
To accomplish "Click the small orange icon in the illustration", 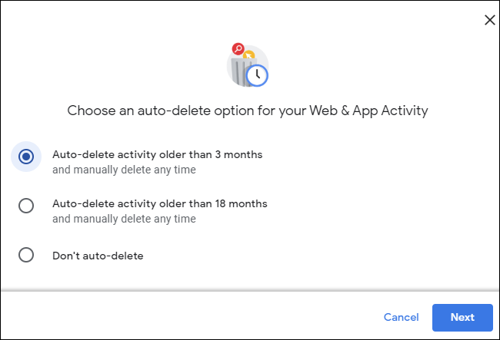I will pyautogui.click(x=249, y=56).
